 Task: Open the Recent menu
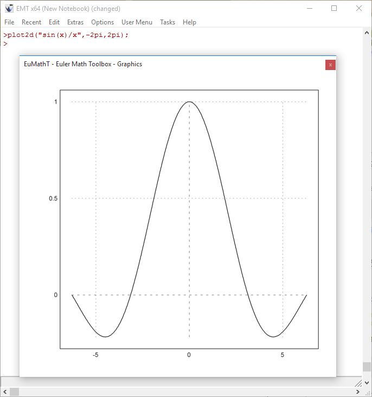31,22
